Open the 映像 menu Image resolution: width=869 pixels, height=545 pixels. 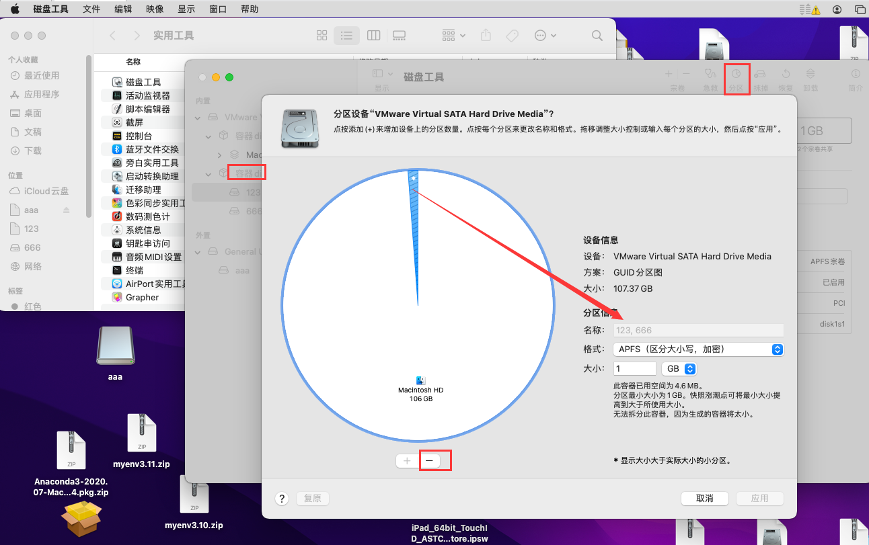tap(155, 9)
